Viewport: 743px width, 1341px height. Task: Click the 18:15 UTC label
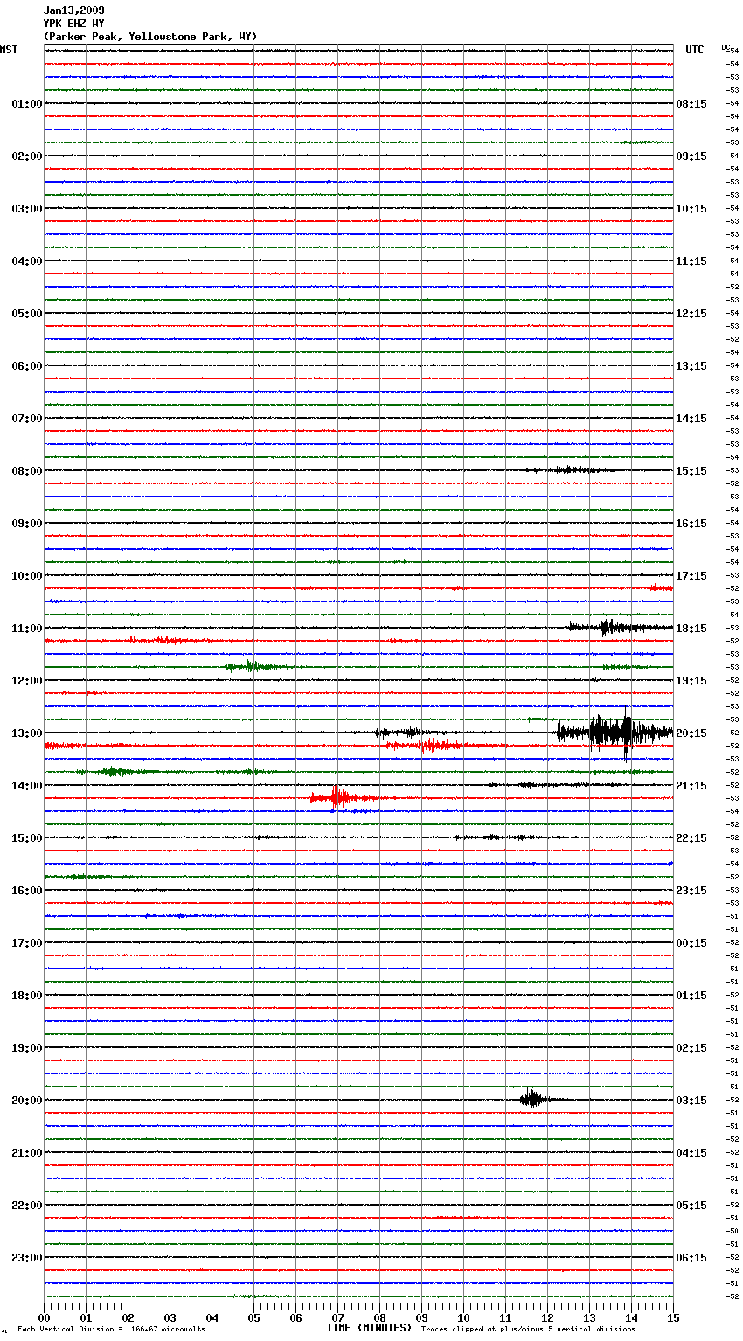point(691,629)
